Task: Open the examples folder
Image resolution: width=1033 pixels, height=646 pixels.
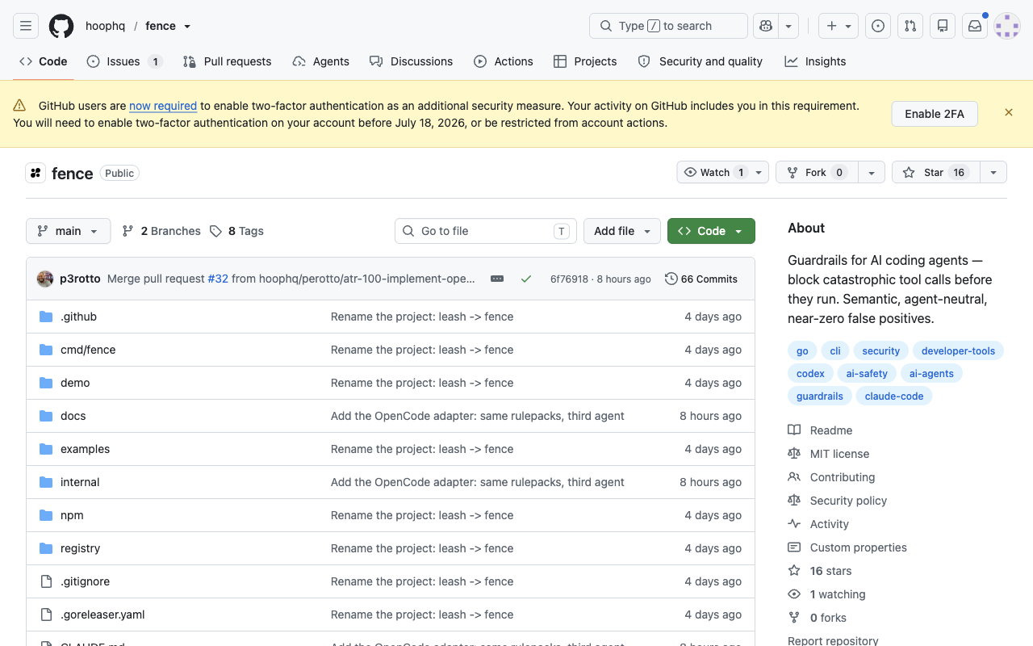Action: click(x=85, y=449)
